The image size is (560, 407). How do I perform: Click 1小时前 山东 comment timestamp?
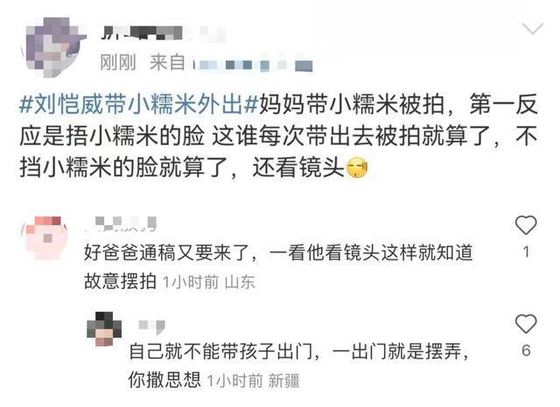(x=209, y=282)
